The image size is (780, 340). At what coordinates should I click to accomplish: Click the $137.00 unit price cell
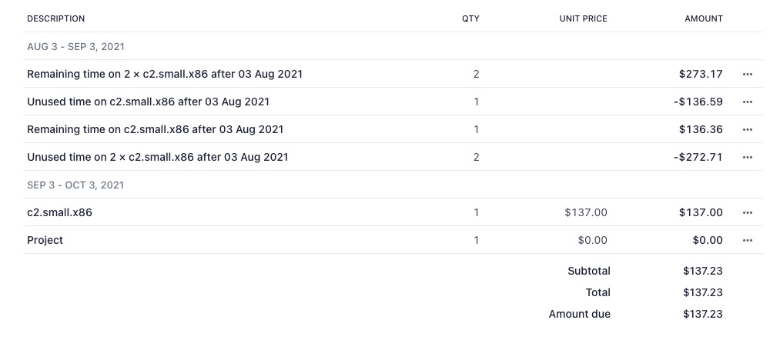585,213
